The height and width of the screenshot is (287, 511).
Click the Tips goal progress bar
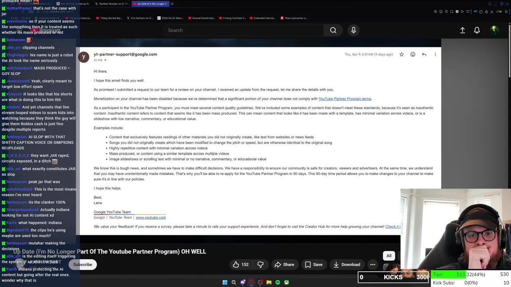[x=471, y=275]
